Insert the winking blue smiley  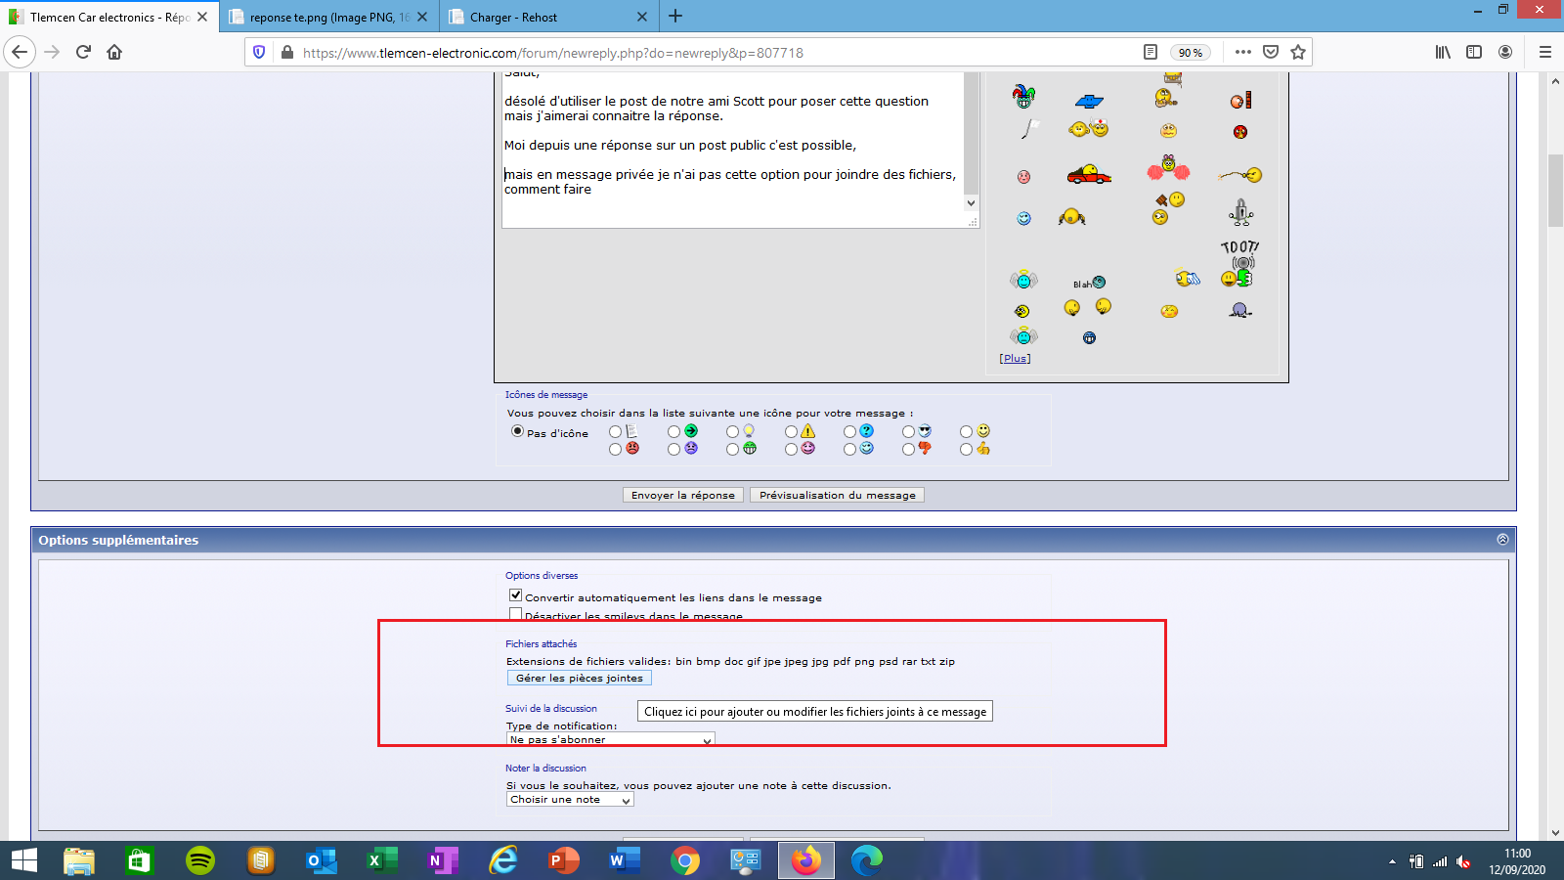(x=1023, y=218)
